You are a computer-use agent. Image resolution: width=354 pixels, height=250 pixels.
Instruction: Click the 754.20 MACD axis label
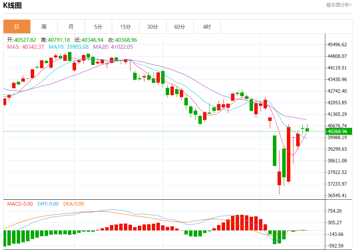[x=335, y=211]
